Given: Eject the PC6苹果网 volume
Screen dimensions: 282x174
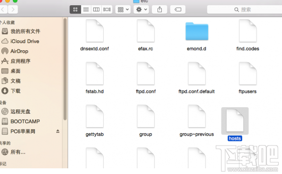Looking at the screenshot, I should (x=58, y=131).
